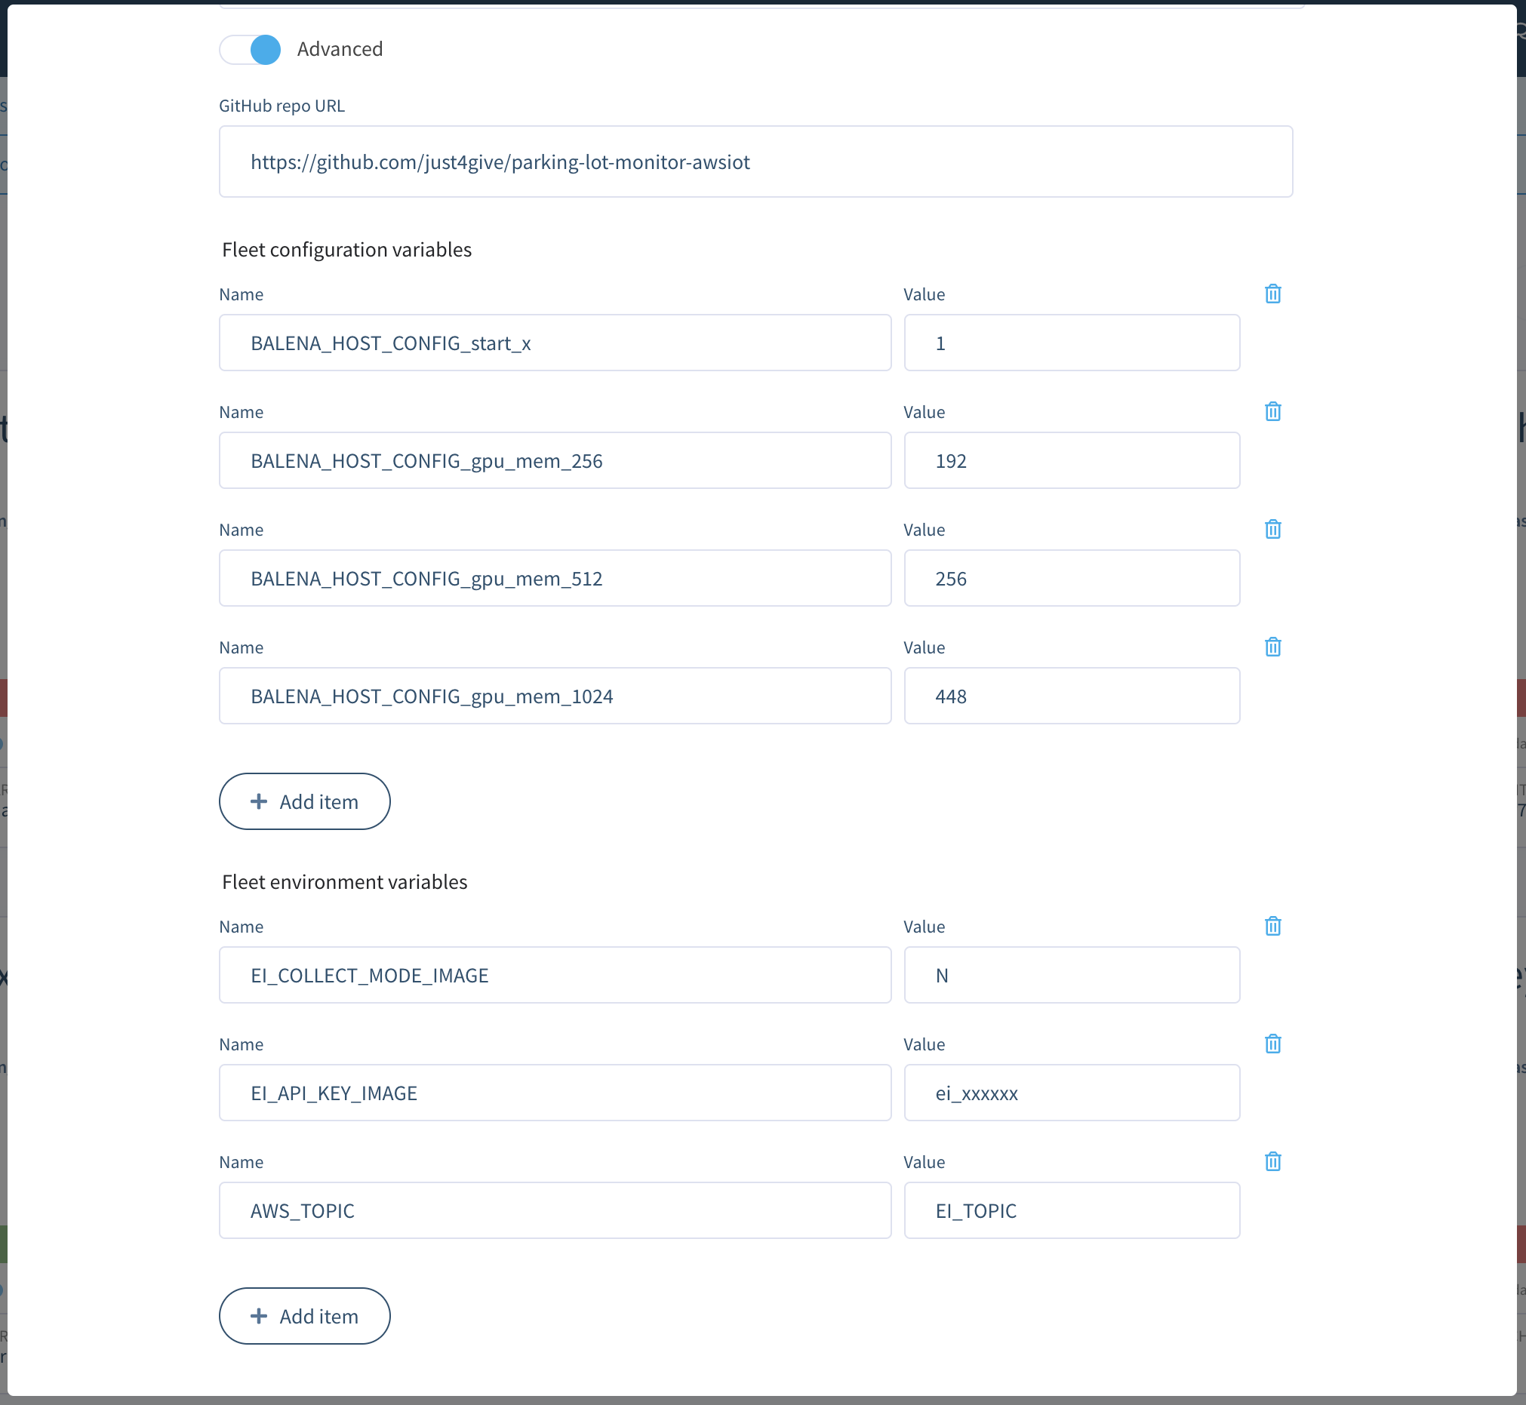The width and height of the screenshot is (1526, 1405).
Task: Select the AWS_TOPIC name field
Action: click(554, 1210)
